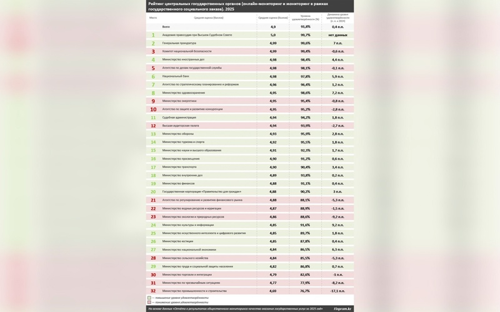The width and height of the screenshot is (500, 312).
Task: Click the red rank number 10
Action: [153, 109]
